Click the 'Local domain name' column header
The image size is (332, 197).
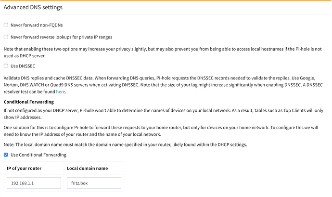(x=87, y=168)
